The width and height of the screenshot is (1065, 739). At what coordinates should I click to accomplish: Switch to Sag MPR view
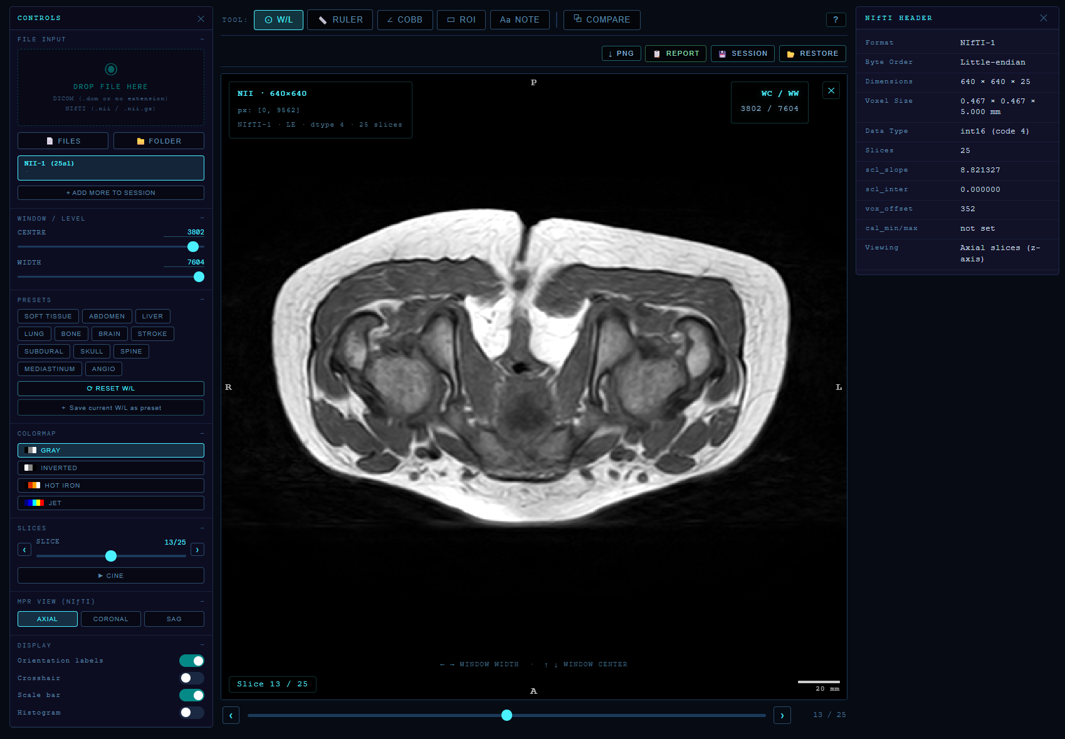[174, 619]
